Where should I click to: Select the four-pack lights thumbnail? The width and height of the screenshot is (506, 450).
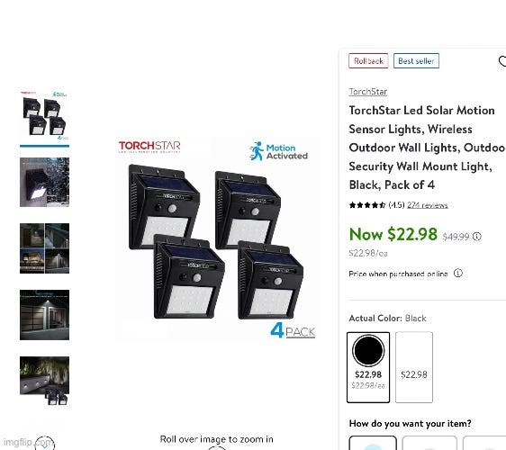[44, 116]
